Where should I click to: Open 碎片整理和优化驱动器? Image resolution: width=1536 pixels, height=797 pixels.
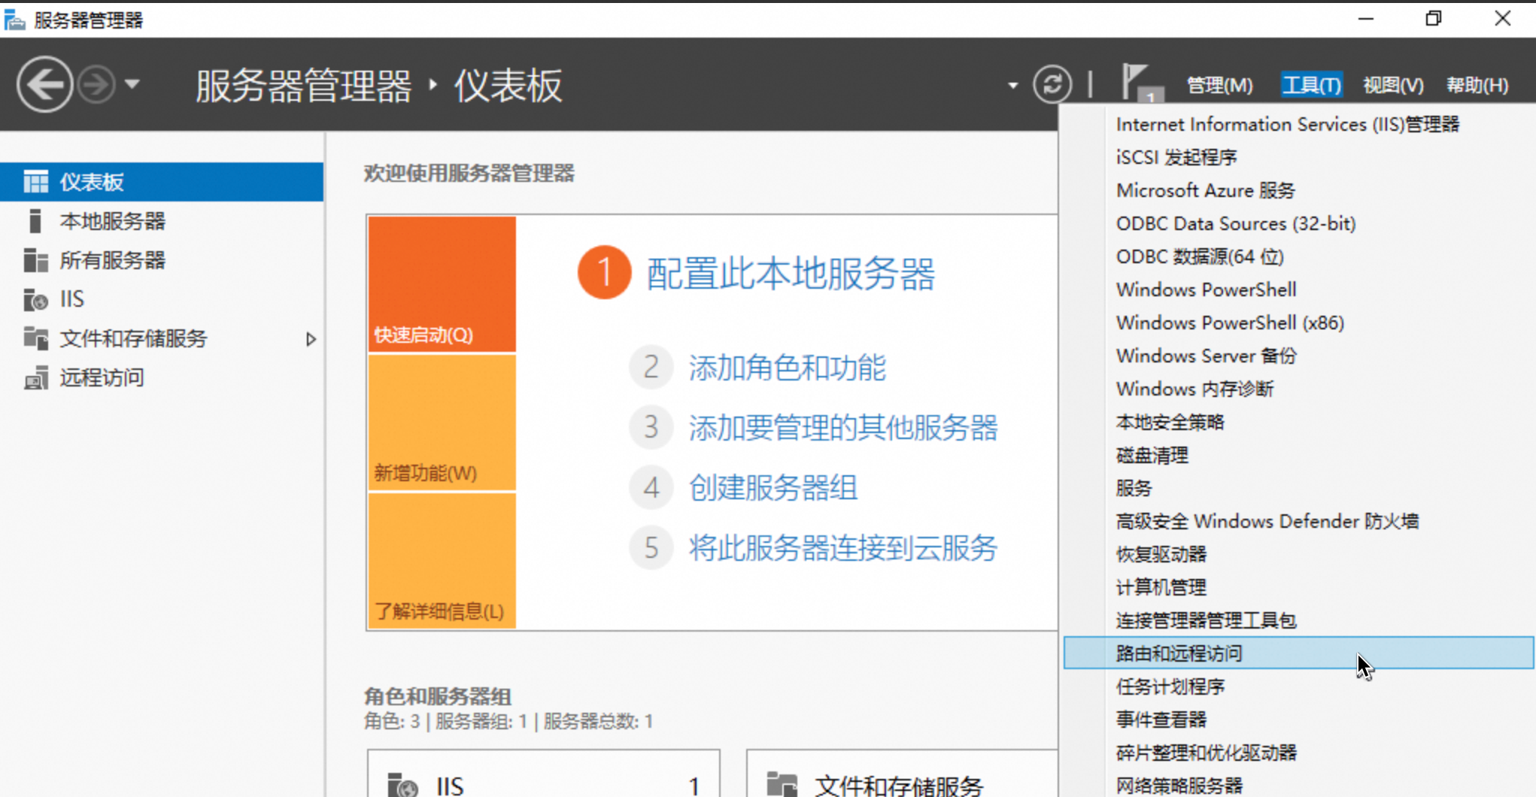pyautogui.click(x=1298, y=753)
